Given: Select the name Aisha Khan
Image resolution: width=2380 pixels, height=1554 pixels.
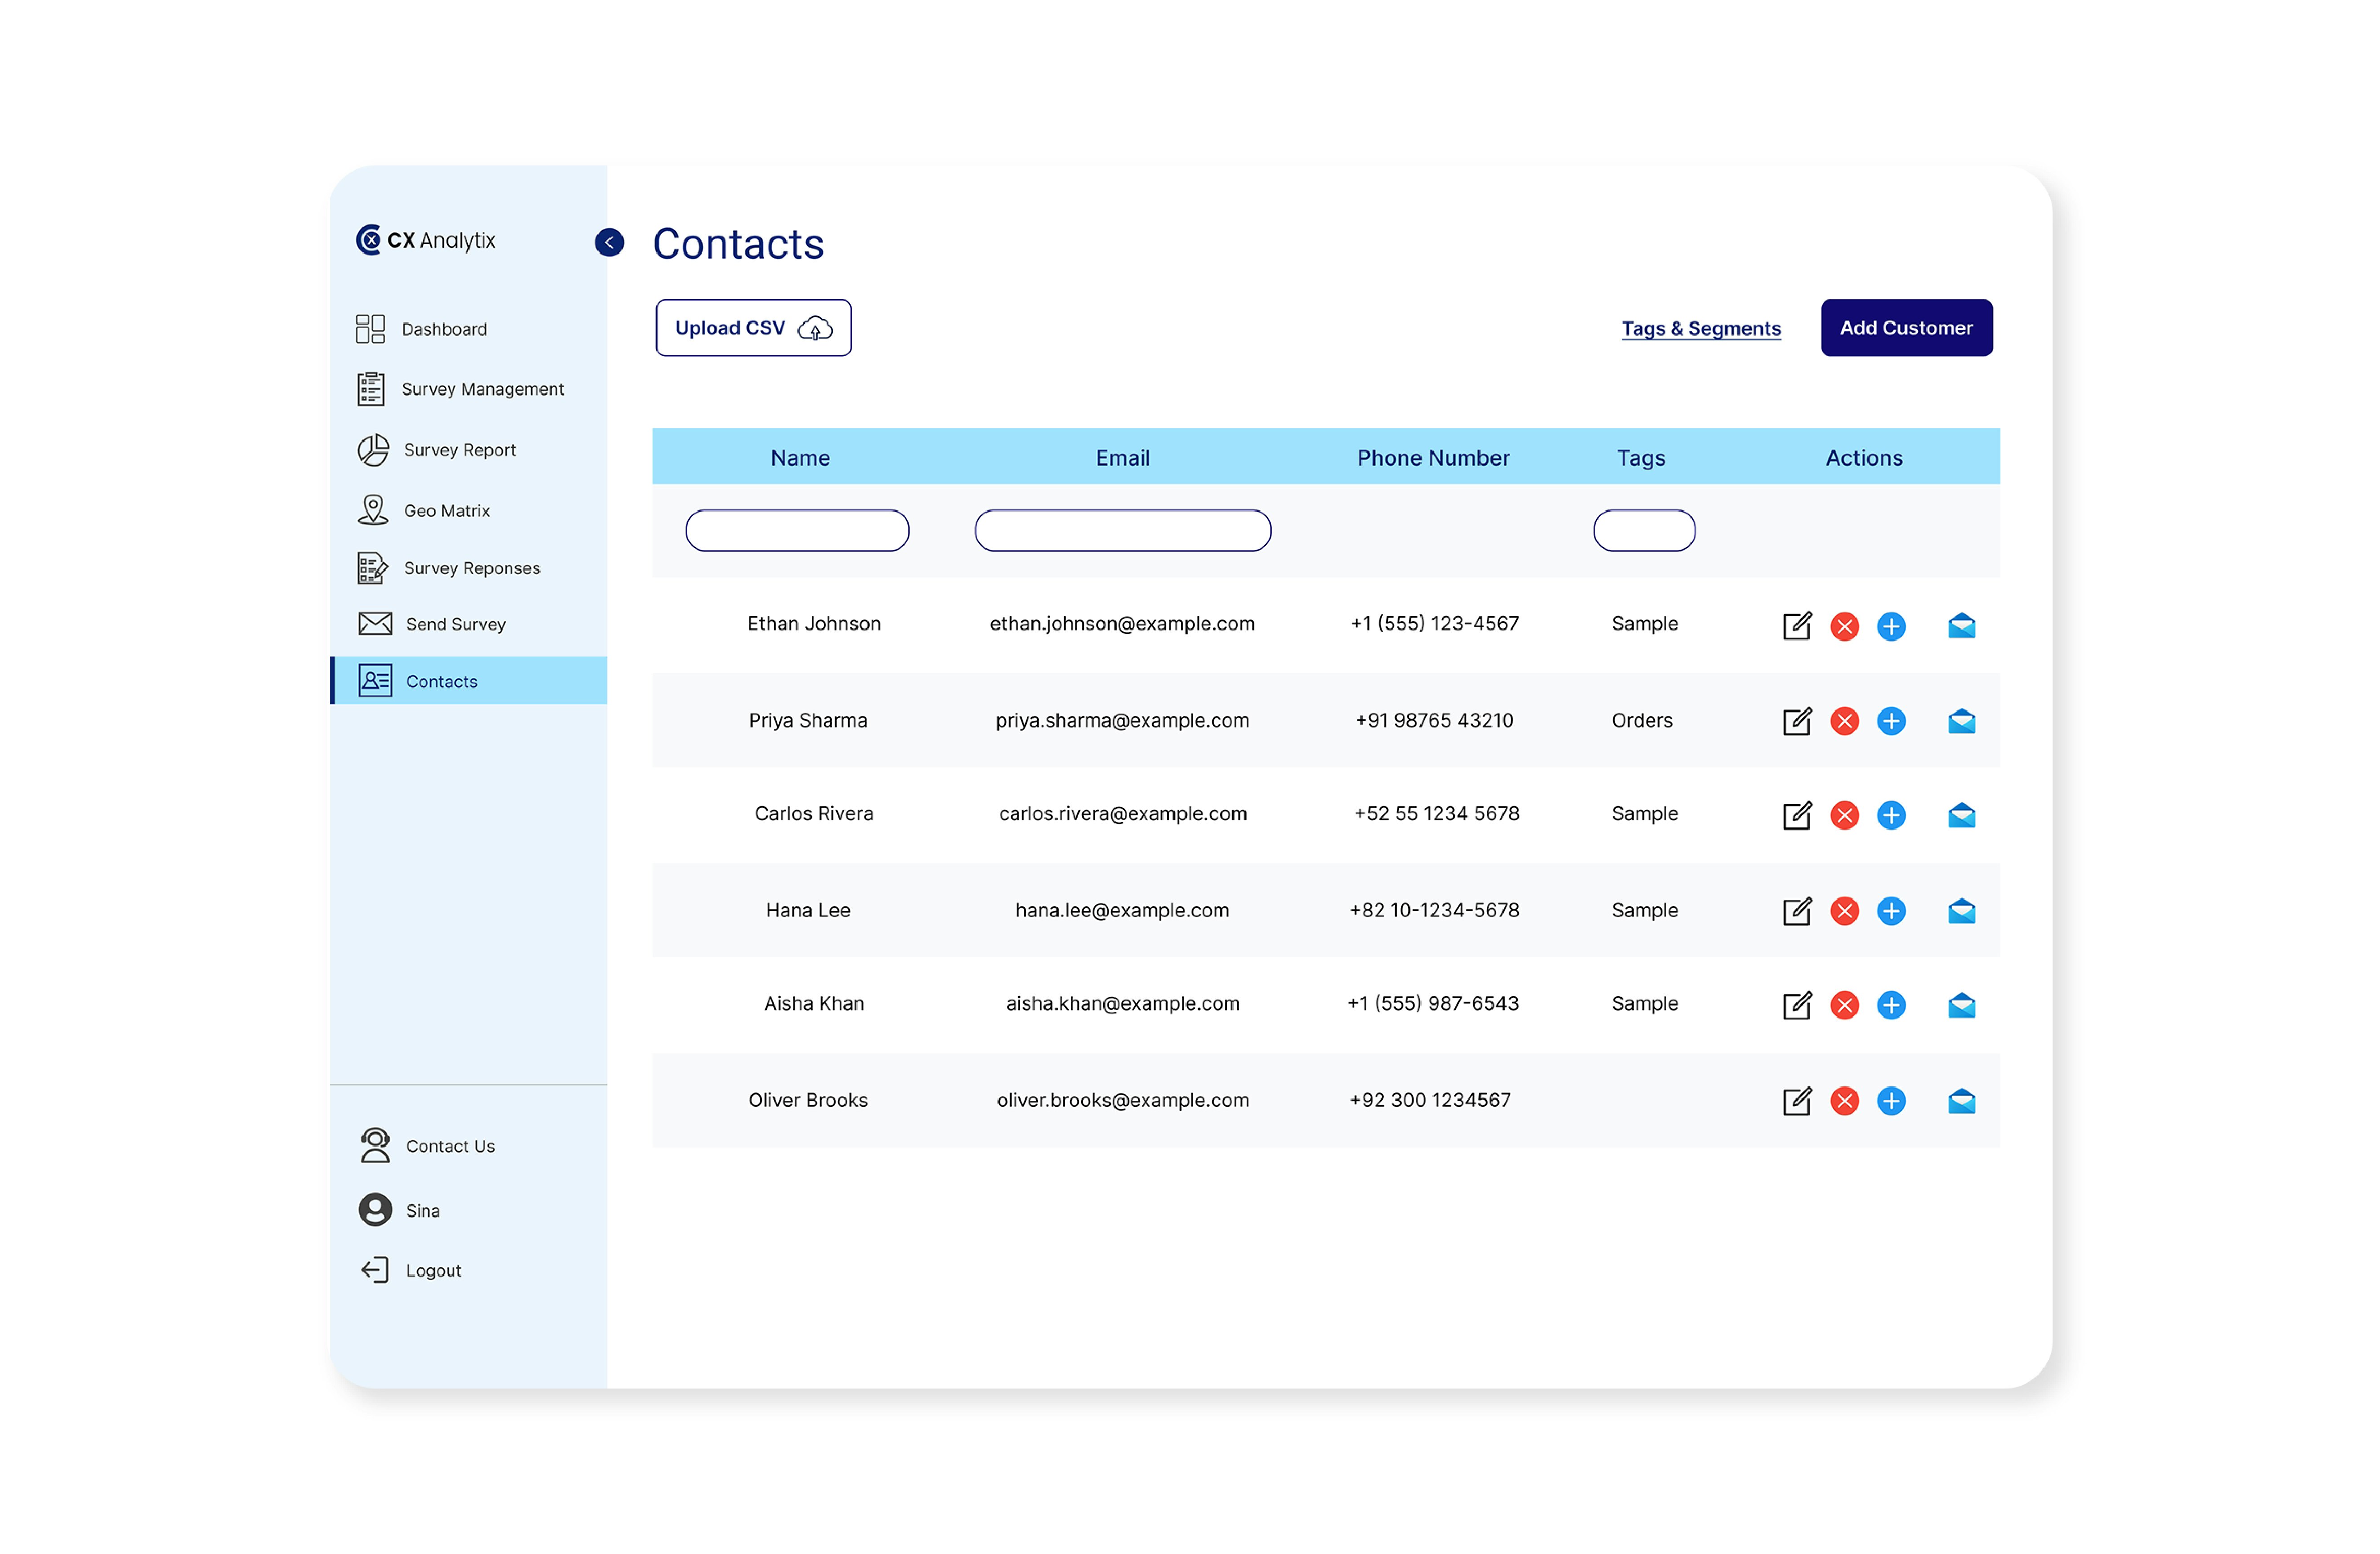Looking at the screenshot, I should 814,1004.
